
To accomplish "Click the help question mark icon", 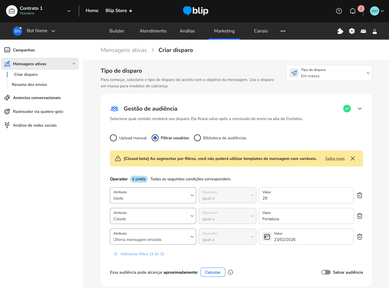I will [x=339, y=11].
